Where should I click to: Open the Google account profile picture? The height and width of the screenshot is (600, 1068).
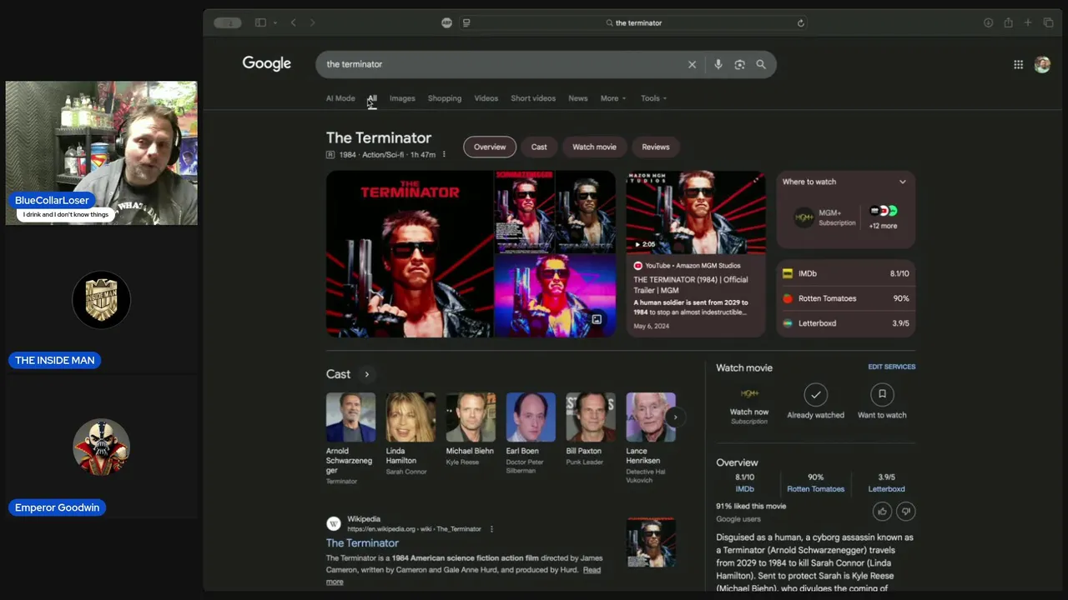click(x=1042, y=64)
